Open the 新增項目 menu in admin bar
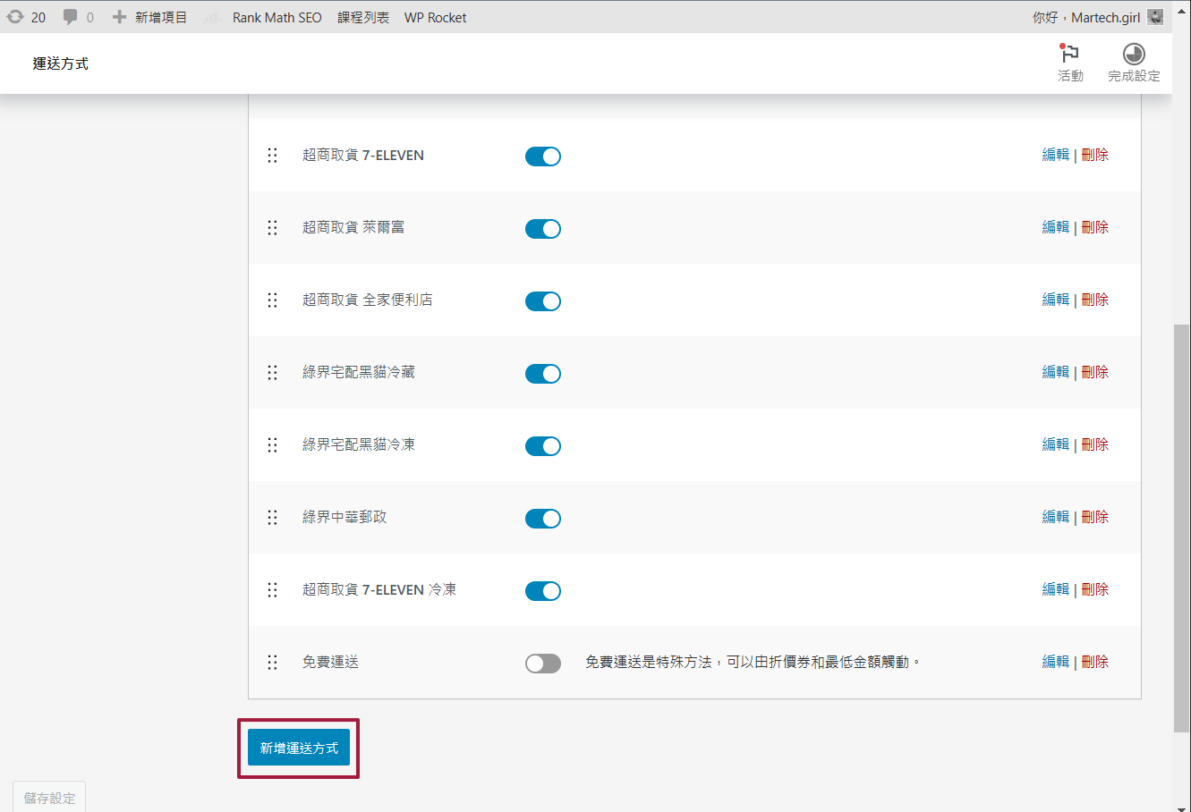Viewport: 1191px width, 812px height. (x=150, y=17)
